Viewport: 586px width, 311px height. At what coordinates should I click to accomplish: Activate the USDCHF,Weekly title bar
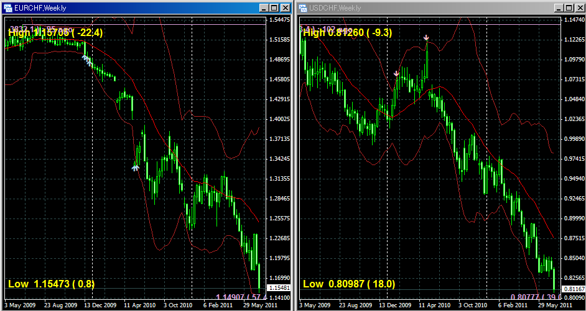(x=423, y=8)
